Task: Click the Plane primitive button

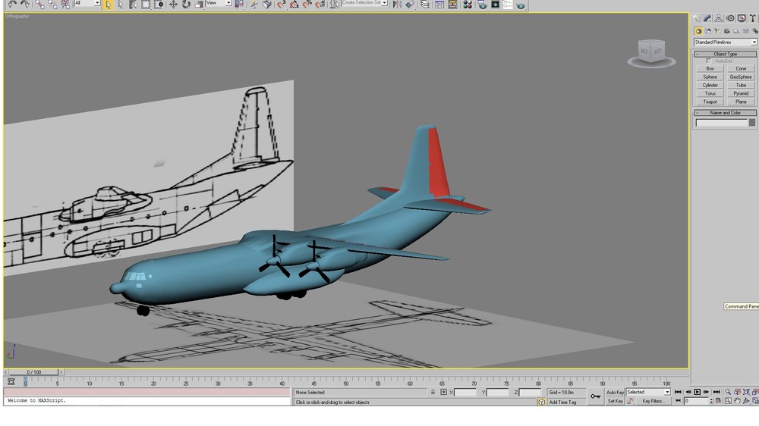Action: [x=741, y=102]
